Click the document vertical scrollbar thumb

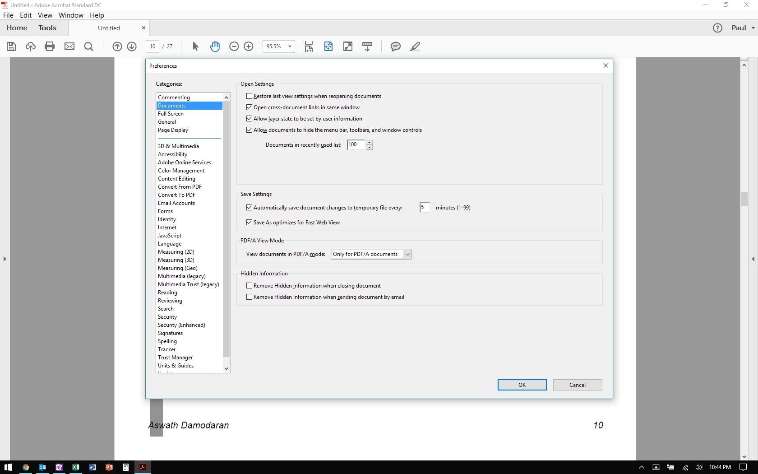click(744, 199)
